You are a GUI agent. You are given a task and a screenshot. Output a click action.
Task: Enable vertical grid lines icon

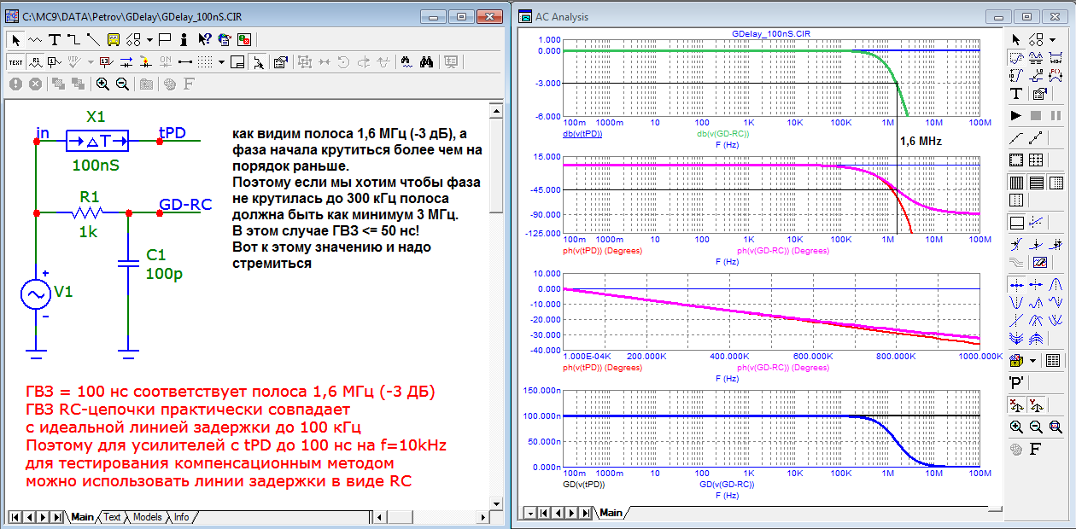[1015, 183]
